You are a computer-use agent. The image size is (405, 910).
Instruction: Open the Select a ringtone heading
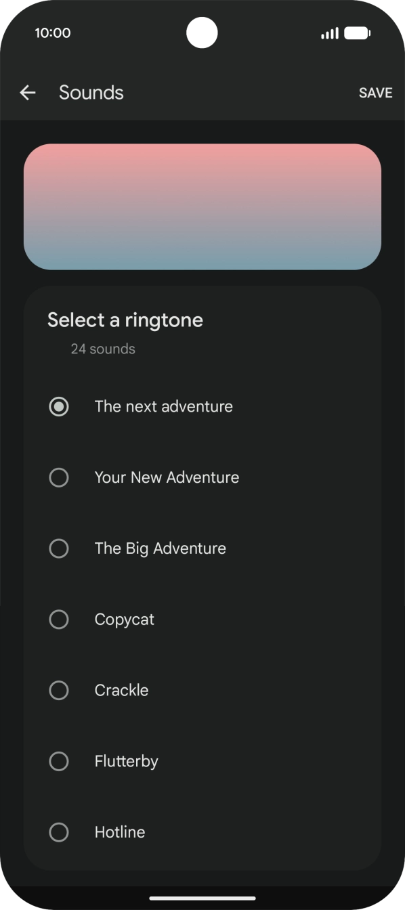125,319
